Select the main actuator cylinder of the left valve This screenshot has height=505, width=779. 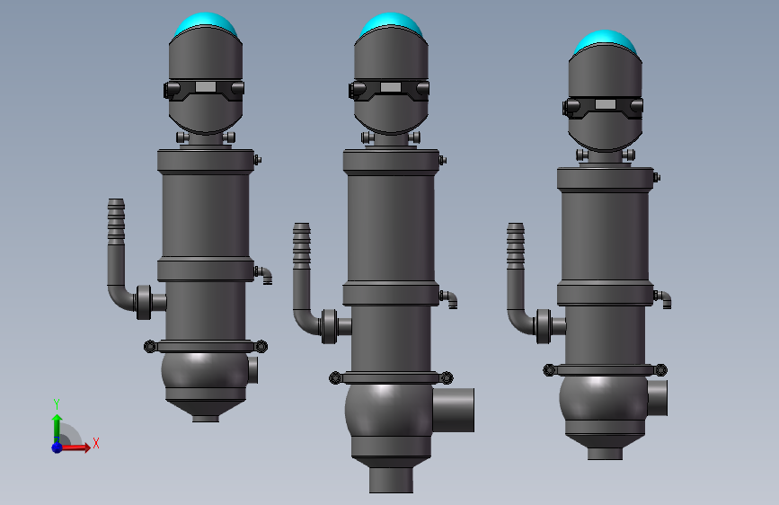point(206,215)
